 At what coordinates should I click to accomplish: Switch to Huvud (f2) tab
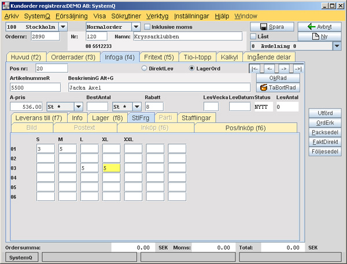(x=26, y=57)
